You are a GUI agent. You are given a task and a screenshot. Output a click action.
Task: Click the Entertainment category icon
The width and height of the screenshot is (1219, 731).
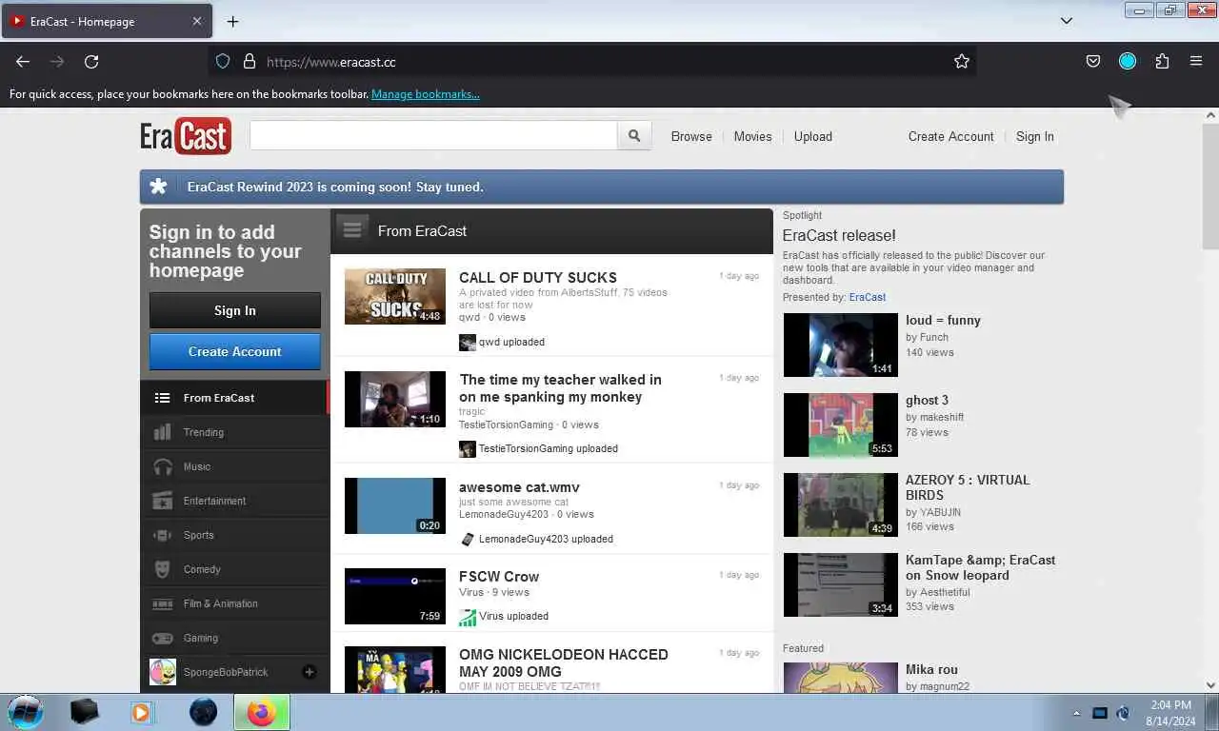point(163,501)
